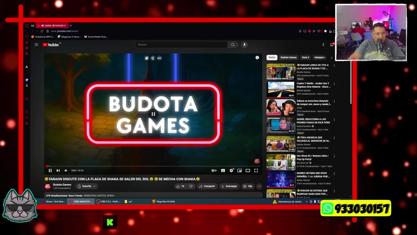Select the Todos filter chip
Screen dimensions: 417x235
[272, 57]
